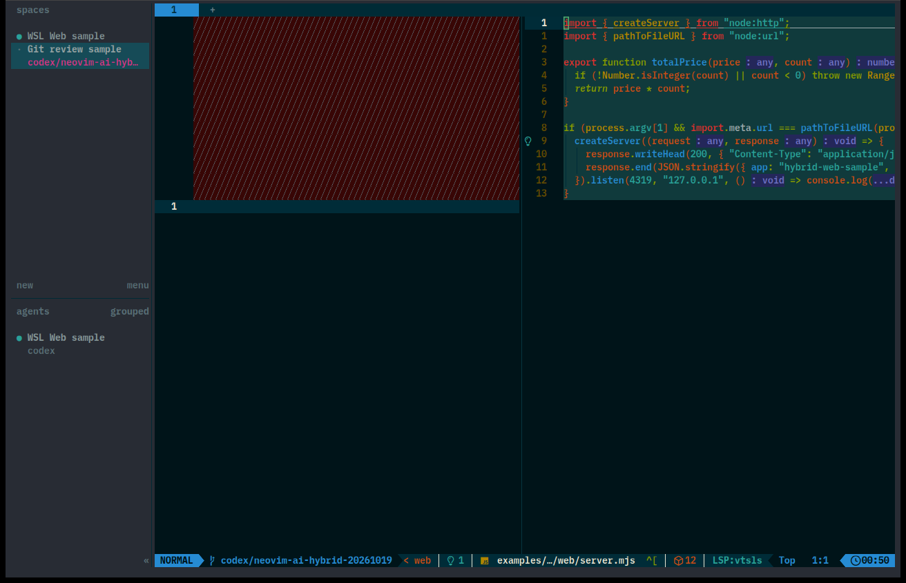Select the WSL Web sample agent entry
Image resolution: width=906 pixels, height=583 pixels.
(66, 337)
